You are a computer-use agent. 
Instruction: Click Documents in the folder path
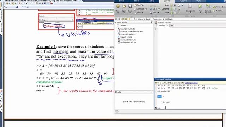[157, 19]
